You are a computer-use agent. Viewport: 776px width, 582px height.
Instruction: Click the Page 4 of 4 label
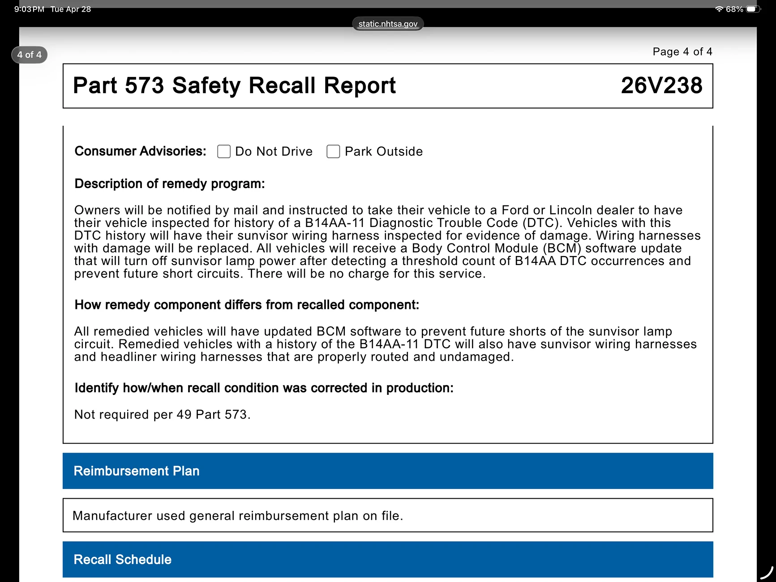[x=682, y=52]
